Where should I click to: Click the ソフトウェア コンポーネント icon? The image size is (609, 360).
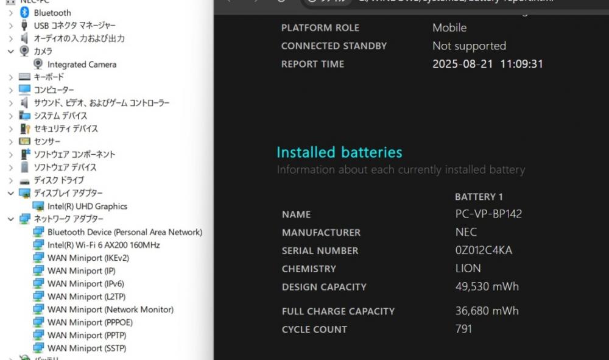point(25,154)
